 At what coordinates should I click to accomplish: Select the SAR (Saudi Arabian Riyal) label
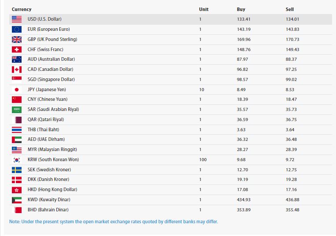pyautogui.click(x=53, y=110)
